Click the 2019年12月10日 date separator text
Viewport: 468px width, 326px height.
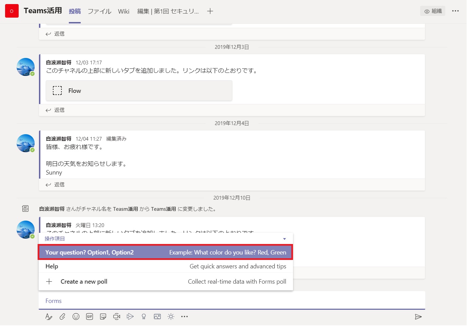pyautogui.click(x=232, y=198)
